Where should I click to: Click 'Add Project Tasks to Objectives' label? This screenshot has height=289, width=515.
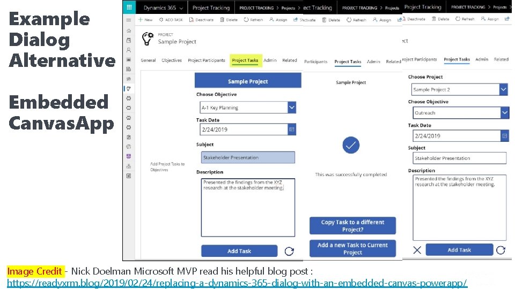[x=167, y=167]
